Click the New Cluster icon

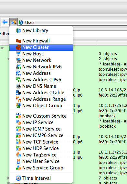click(18, 47)
